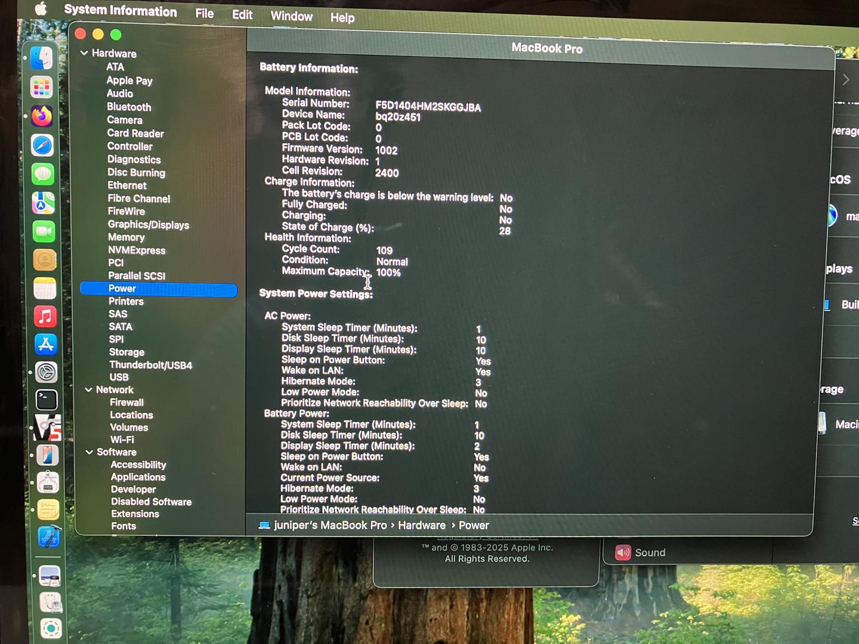Select Fibre Channel in the sidebar

(x=139, y=199)
